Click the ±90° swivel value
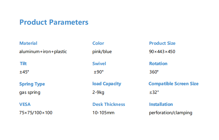The height and width of the screenshot is (140, 219). 99,72
